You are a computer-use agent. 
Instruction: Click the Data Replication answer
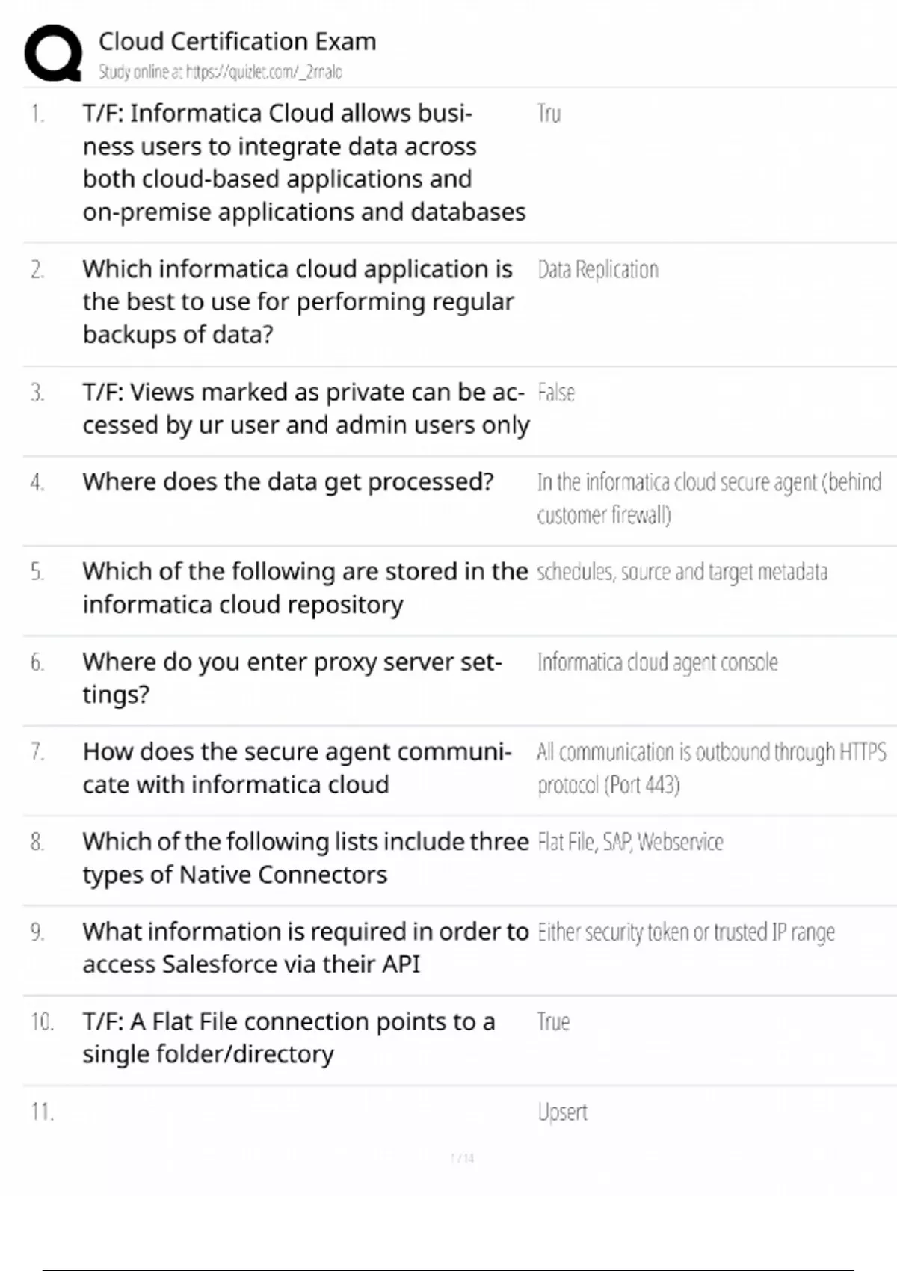pyautogui.click(x=598, y=270)
